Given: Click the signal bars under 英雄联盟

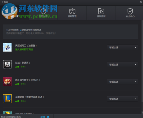Looking at the screenshot, I should 17,101.
